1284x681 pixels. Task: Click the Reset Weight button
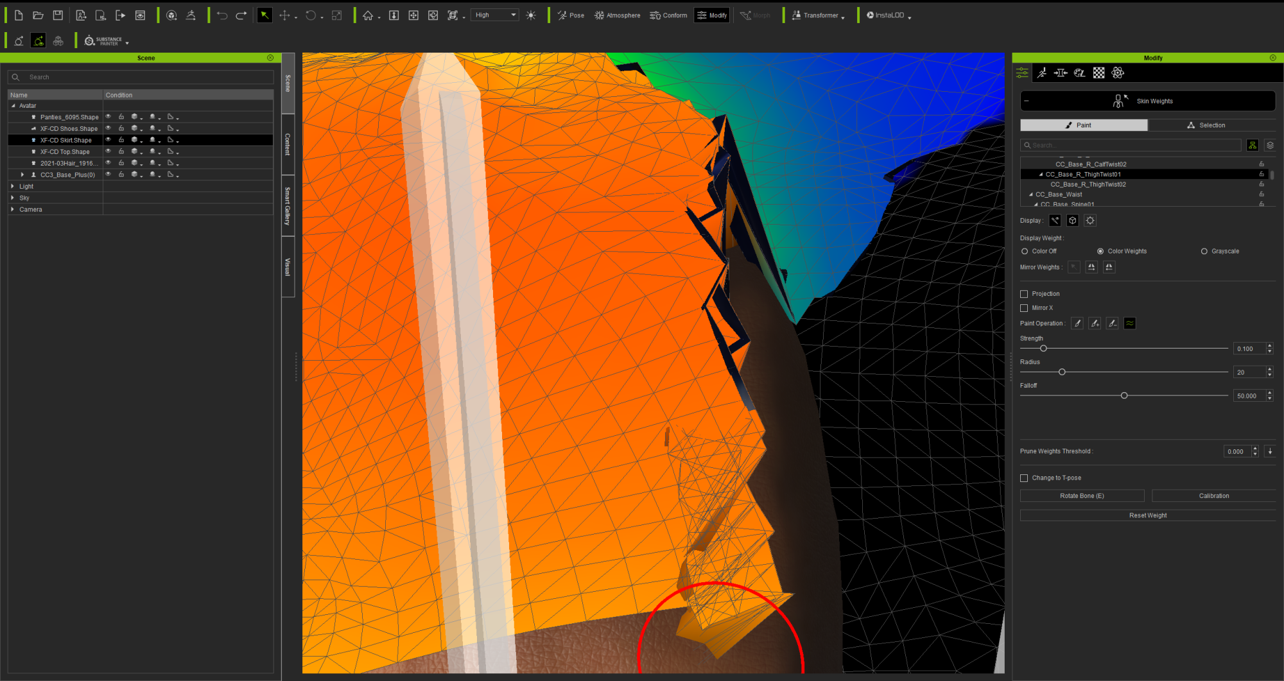coord(1148,515)
